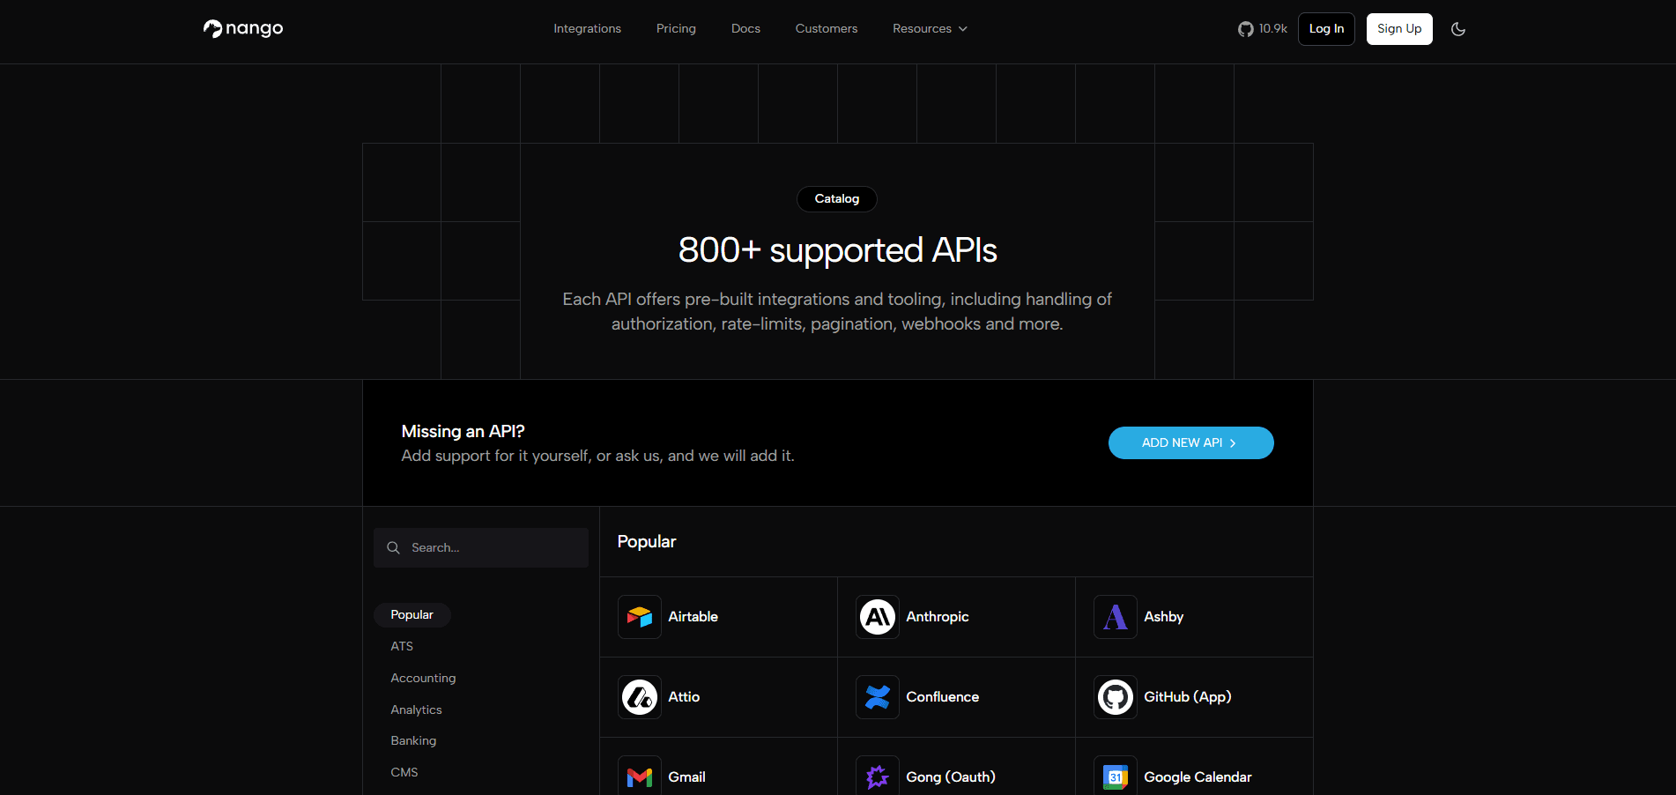Screen dimensions: 1676x795
Task: Click the ADD NEW API button
Action: [x=1190, y=442]
